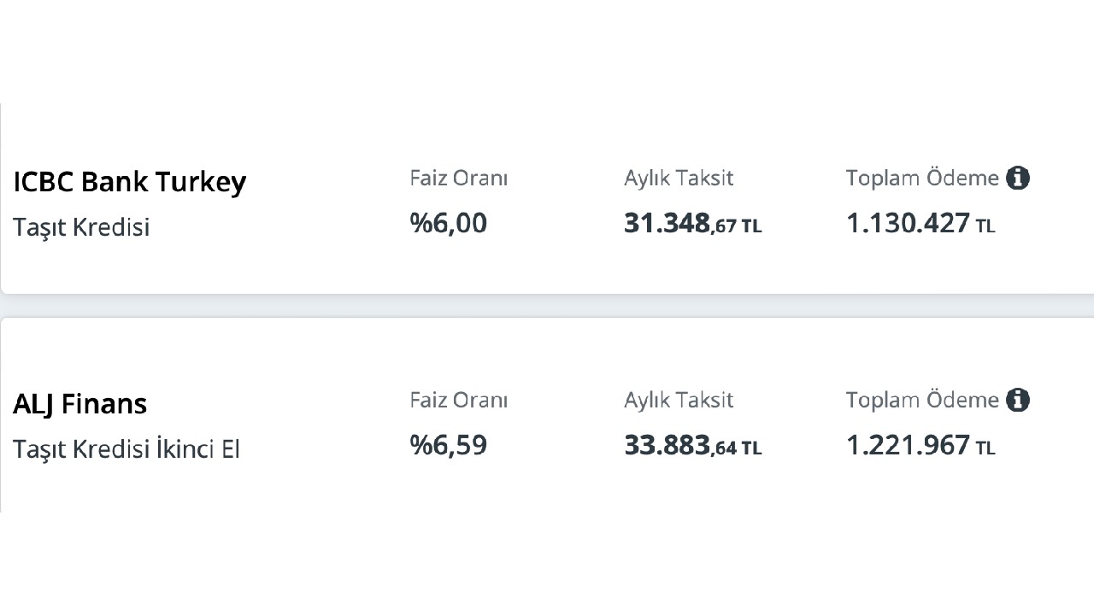Click the Toplam Ödeme label in ICBC card
The image size is (1094, 615).
922,179
